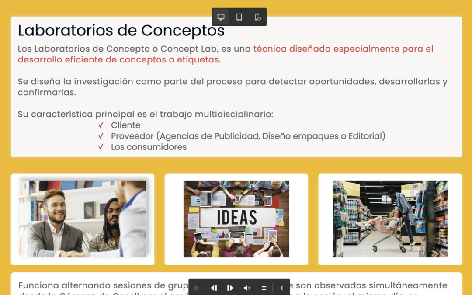Mute the audio with speaker icon
Viewport: 472px width, 295px height.
[x=247, y=288]
